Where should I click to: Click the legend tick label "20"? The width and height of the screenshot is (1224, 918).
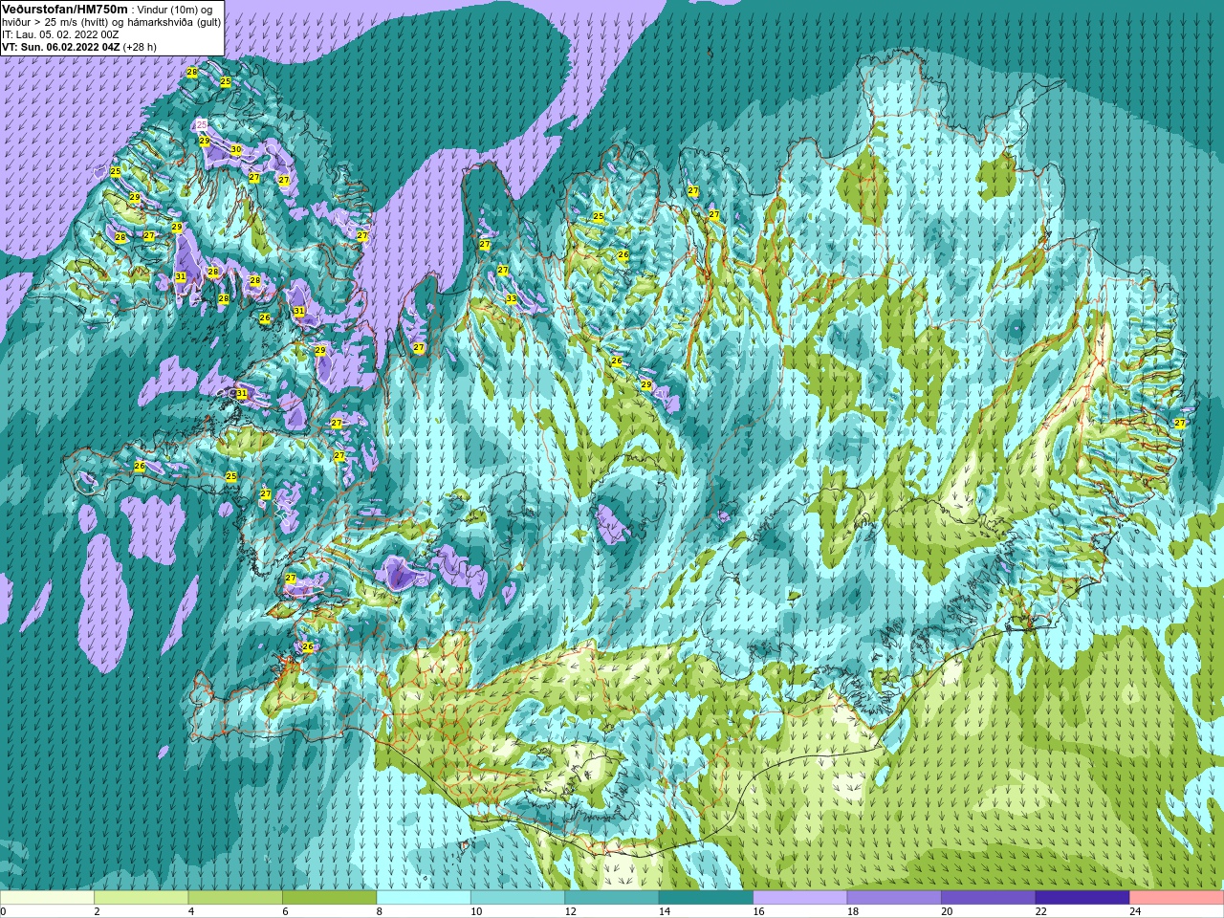947,911
